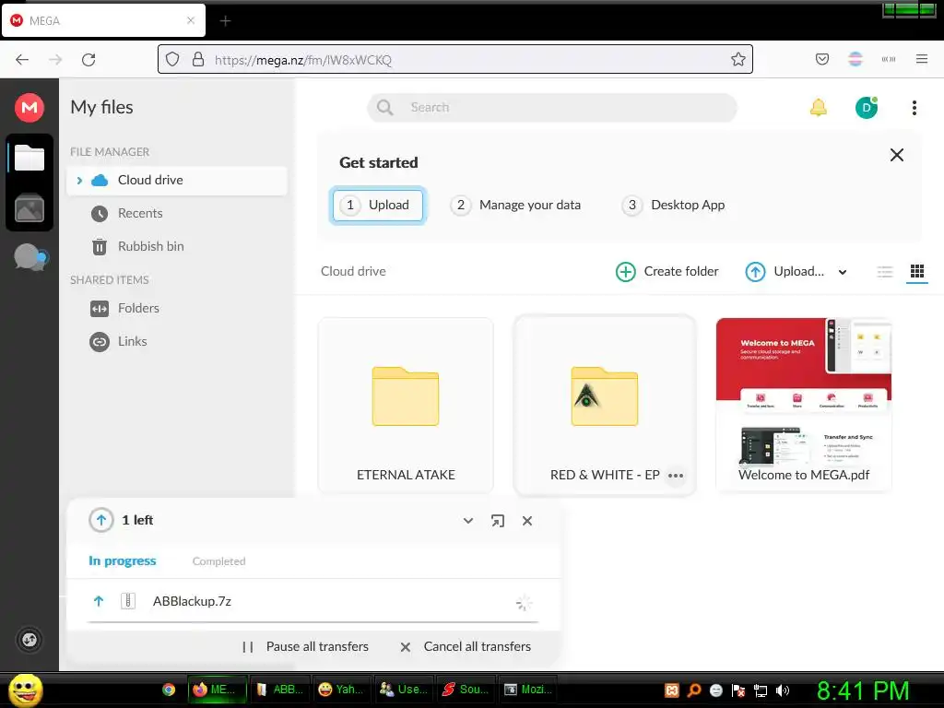Click the address bar URL
This screenshot has height=708, width=944.
pyautogui.click(x=302, y=60)
